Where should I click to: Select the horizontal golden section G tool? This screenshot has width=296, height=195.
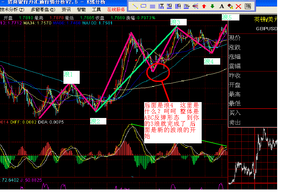pos(169,6)
